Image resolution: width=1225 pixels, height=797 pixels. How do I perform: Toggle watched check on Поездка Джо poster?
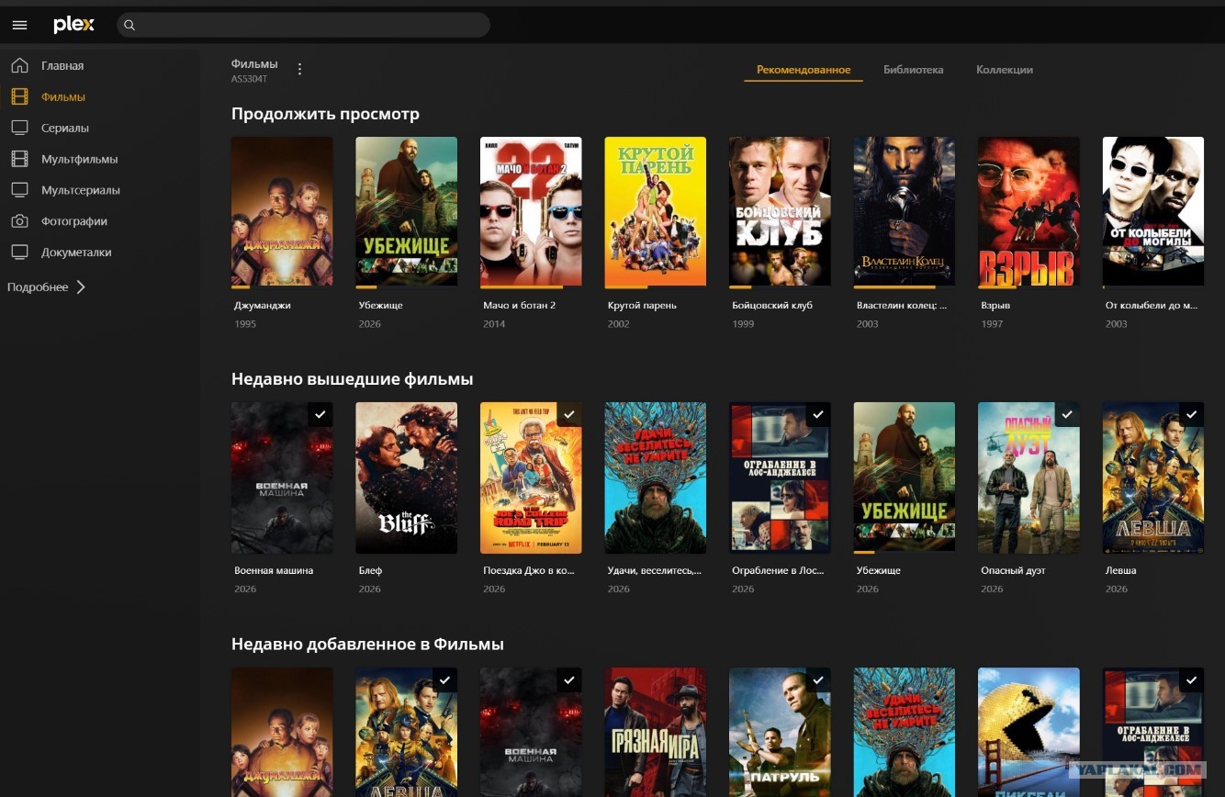click(x=569, y=414)
